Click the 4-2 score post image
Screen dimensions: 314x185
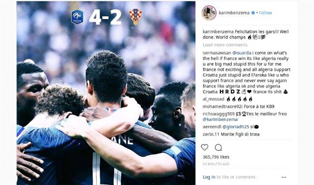coord(106,93)
